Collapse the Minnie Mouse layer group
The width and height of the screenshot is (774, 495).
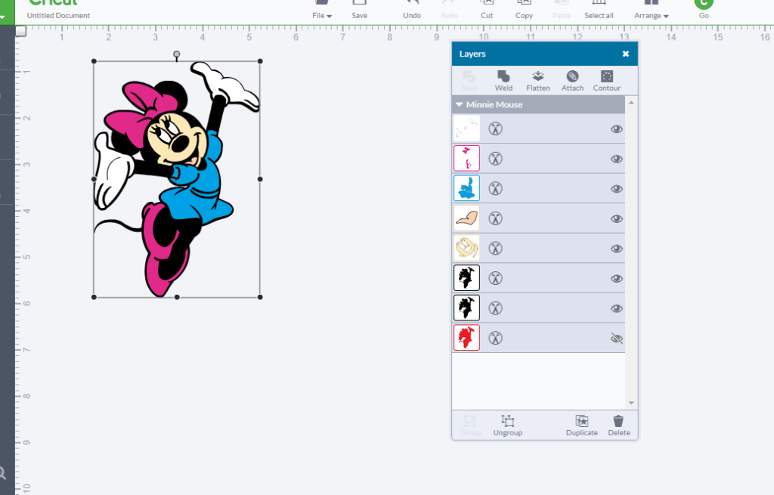pyautogui.click(x=459, y=104)
